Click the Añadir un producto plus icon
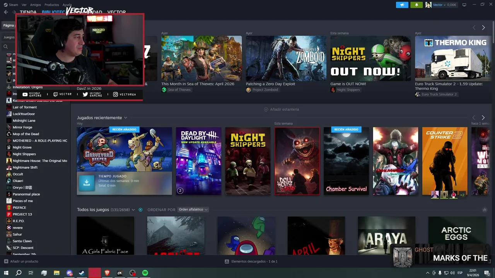495x278 pixels. 6,261
